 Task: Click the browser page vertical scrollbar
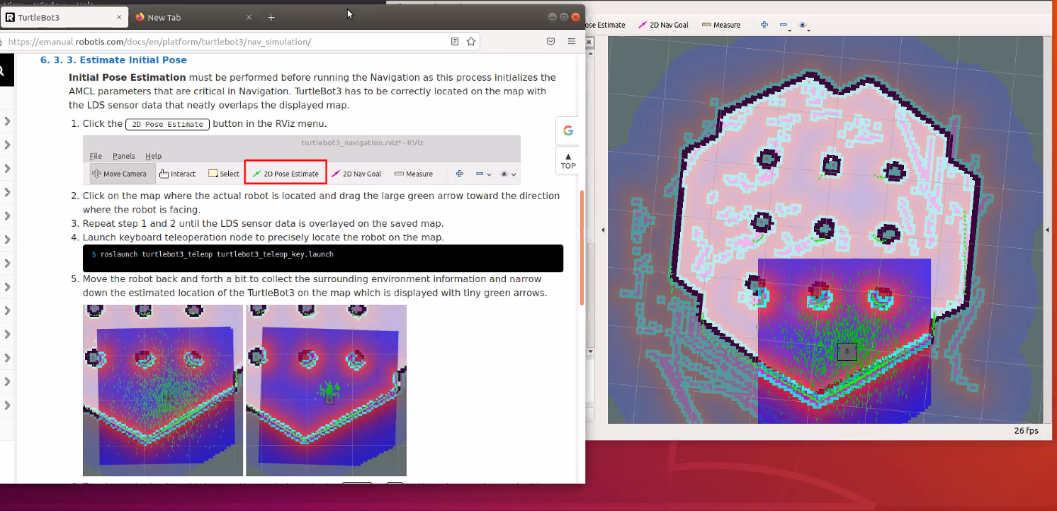coord(582,248)
